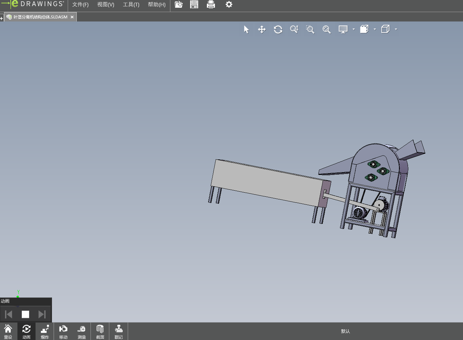Stop the animation playback

[x=25, y=314]
